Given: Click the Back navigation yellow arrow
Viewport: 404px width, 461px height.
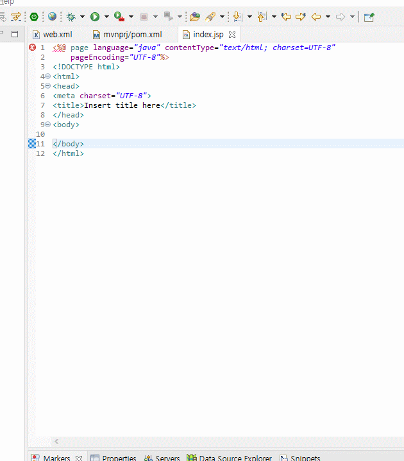Looking at the screenshot, I should pyautogui.click(x=316, y=17).
